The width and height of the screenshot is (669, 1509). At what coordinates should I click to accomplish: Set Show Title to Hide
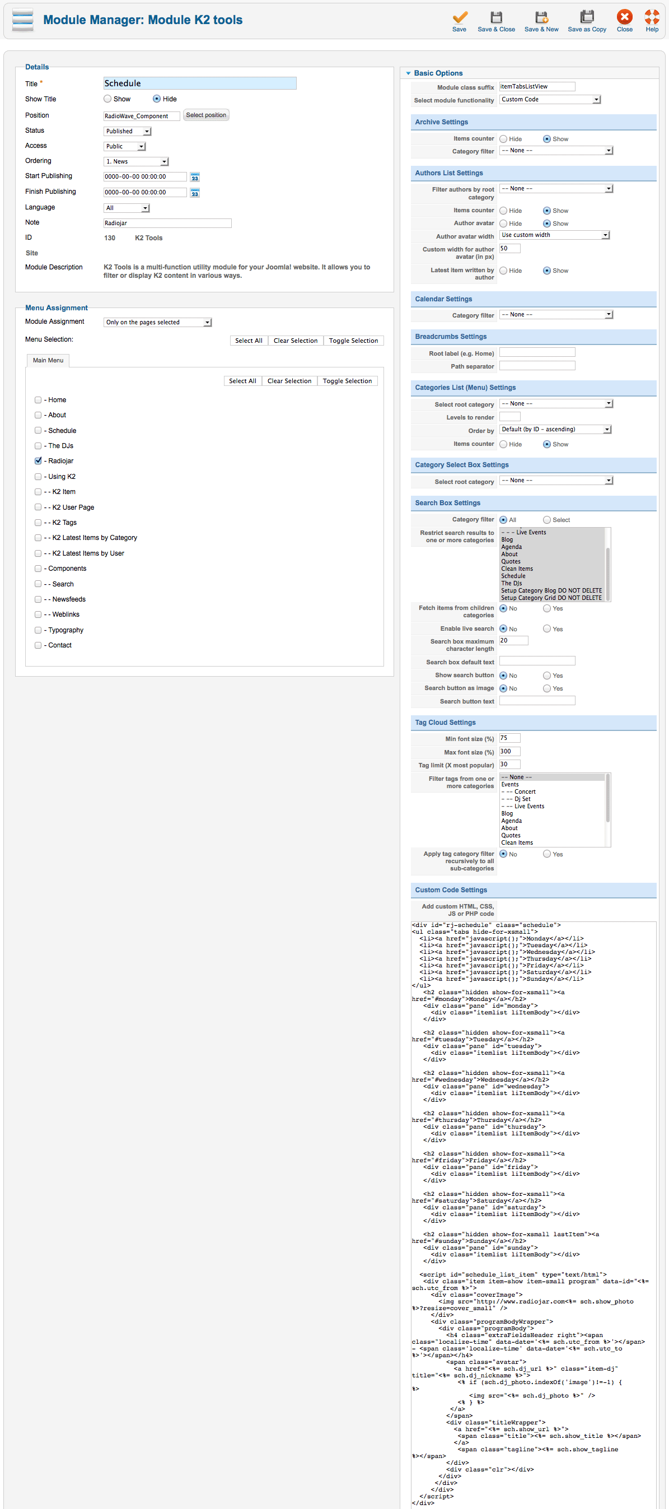click(157, 99)
